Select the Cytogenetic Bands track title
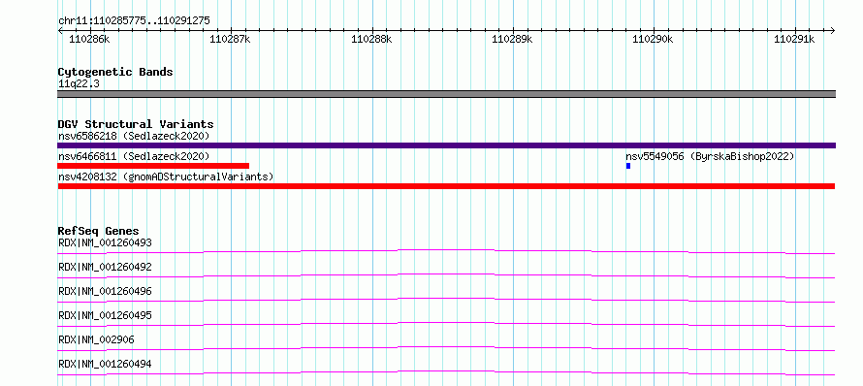Screen dimensions: 863x386 point(115,72)
